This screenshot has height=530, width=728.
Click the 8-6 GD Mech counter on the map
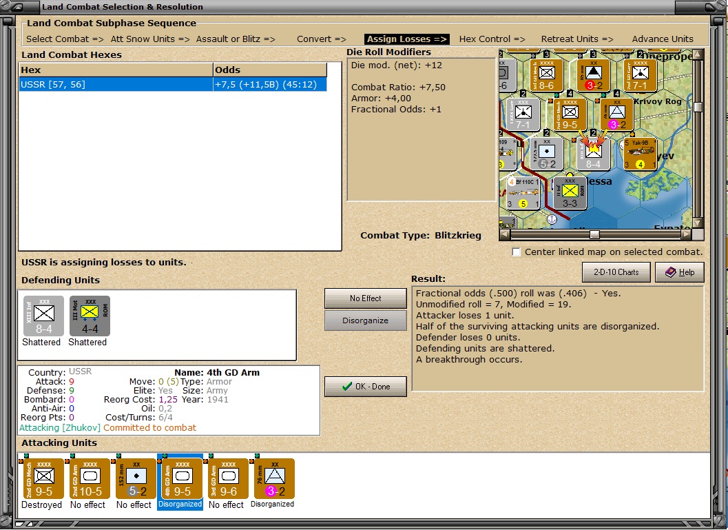[546, 75]
